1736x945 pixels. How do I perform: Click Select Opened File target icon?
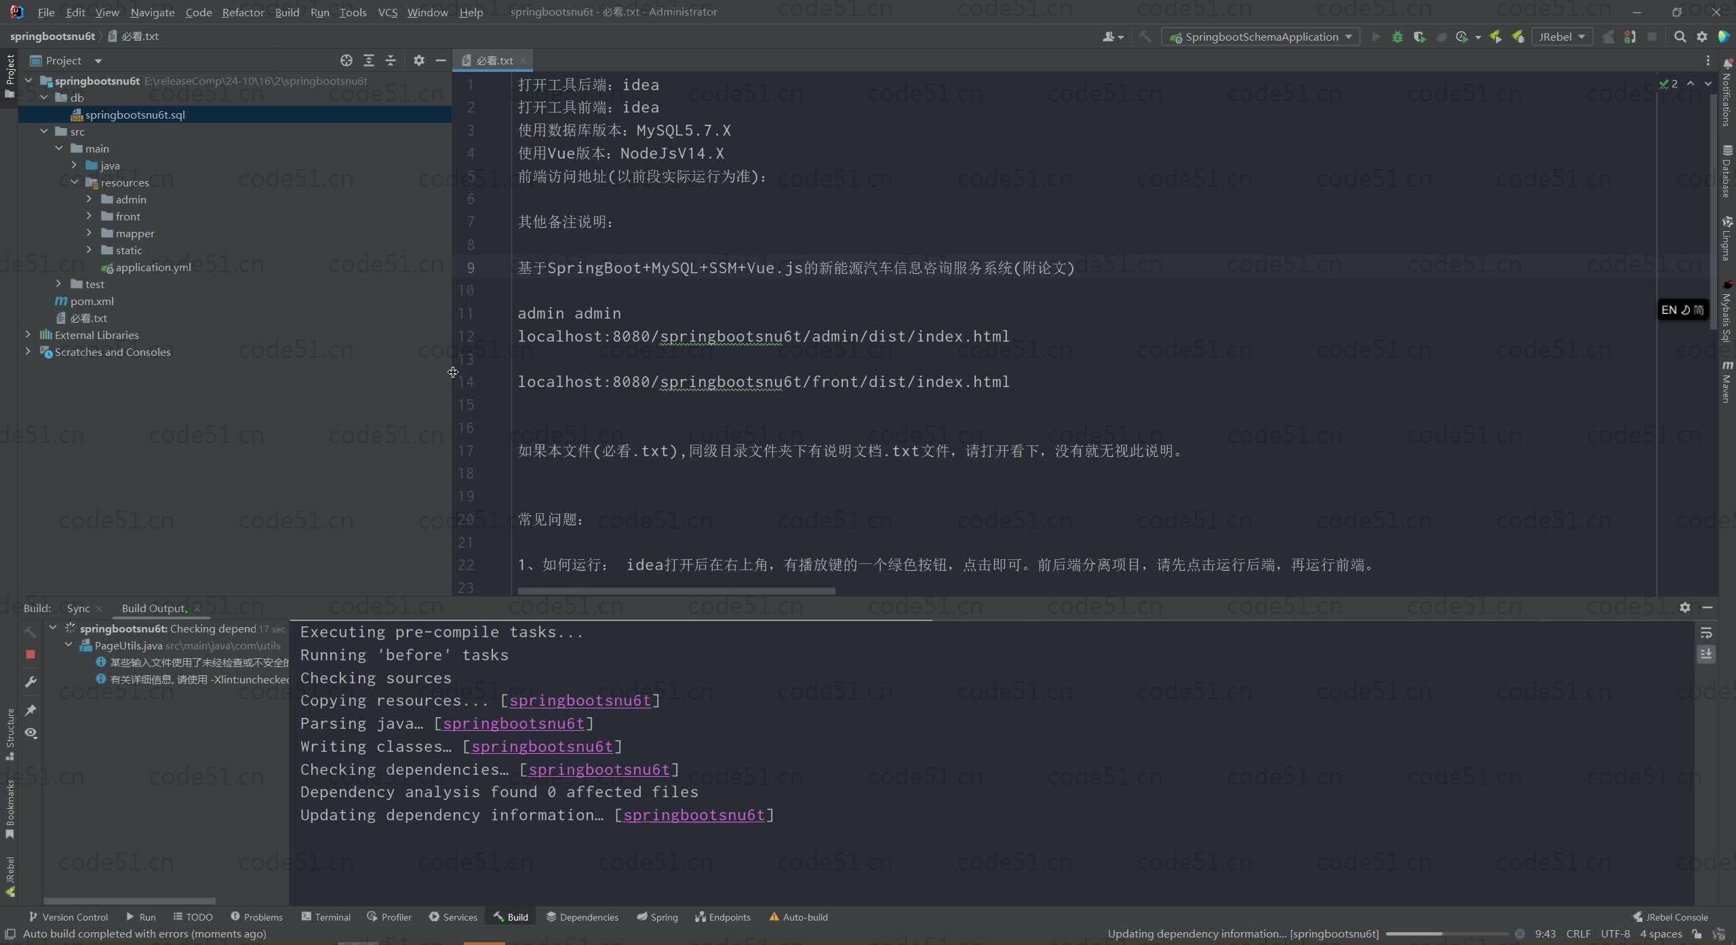(346, 60)
